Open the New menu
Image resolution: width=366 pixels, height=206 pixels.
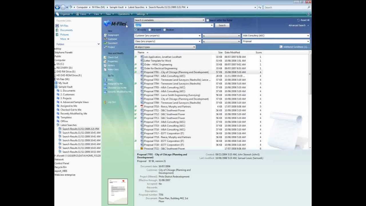coord(109,14)
